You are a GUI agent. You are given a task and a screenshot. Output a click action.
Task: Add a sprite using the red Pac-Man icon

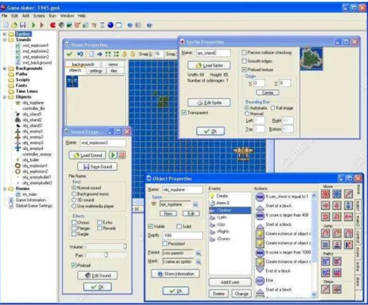pos(53,25)
